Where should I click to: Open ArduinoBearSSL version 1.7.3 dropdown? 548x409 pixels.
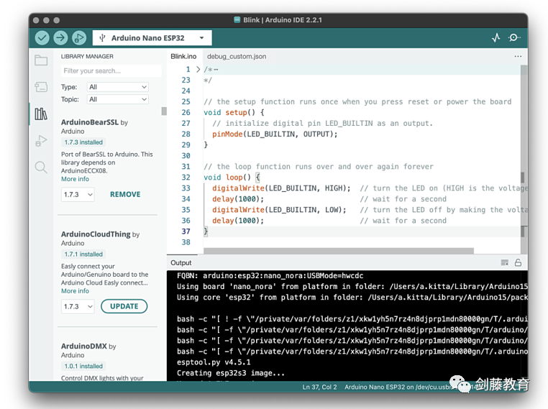(x=78, y=195)
